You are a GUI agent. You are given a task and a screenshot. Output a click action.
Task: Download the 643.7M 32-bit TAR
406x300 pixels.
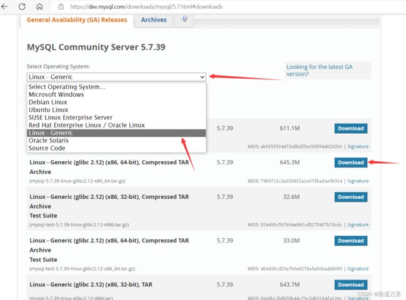point(350,285)
